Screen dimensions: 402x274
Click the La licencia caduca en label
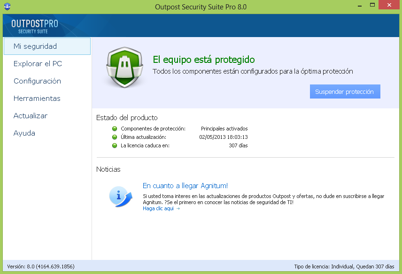pyautogui.click(x=145, y=145)
